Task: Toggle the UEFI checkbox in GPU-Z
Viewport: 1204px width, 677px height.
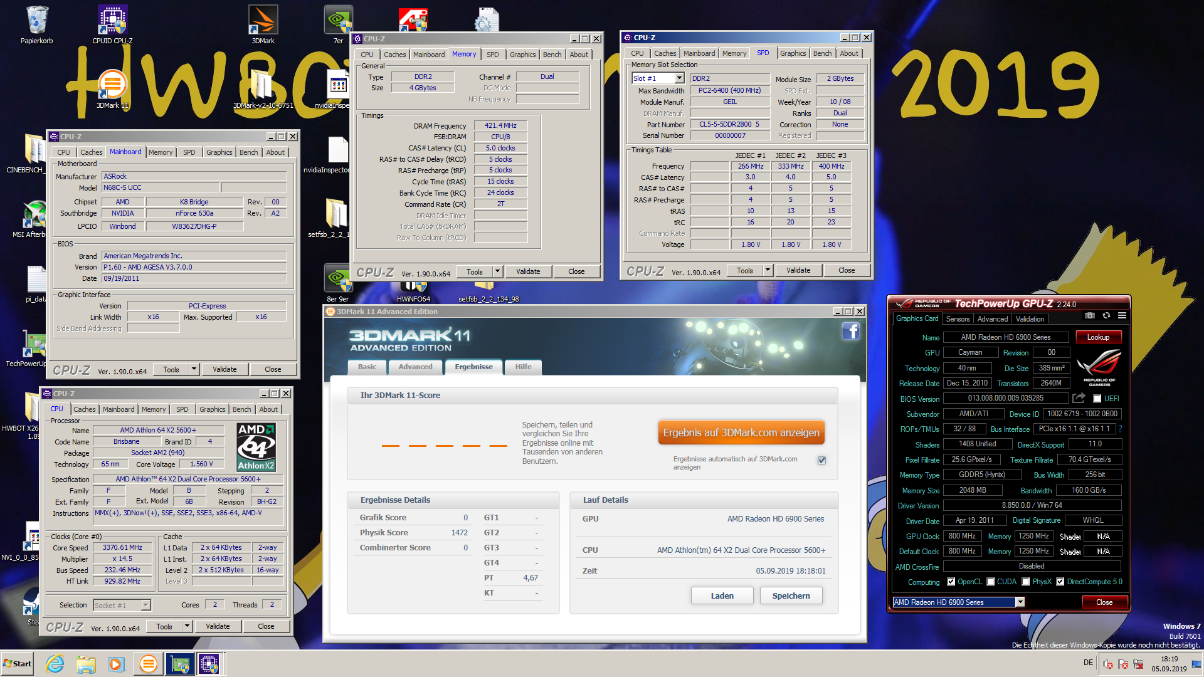Action: pos(1097,399)
